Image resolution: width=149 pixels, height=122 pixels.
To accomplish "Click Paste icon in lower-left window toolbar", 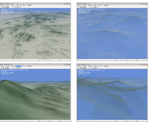I will coord(15,68).
